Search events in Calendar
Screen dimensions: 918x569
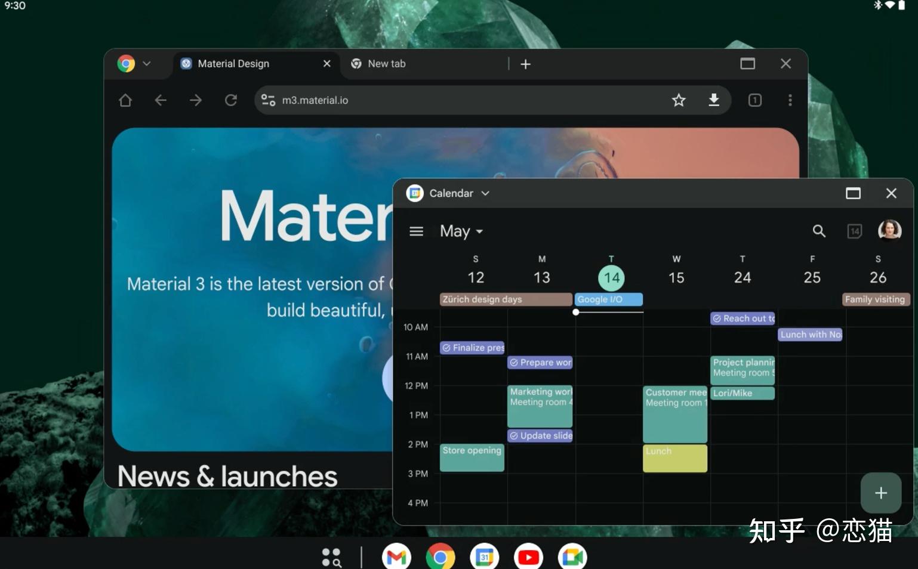(x=819, y=231)
